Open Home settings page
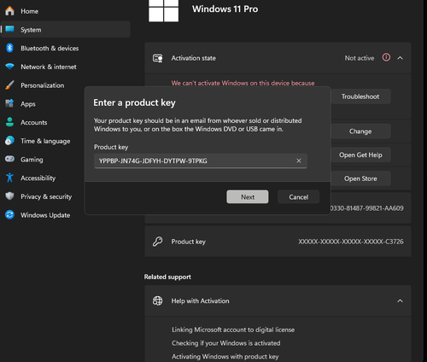427x362 pixels. (x=66, y=11)
